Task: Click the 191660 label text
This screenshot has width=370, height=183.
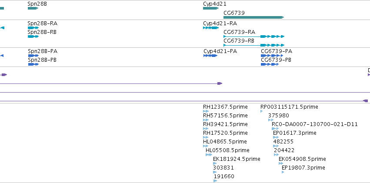Action: coord(224,176)
